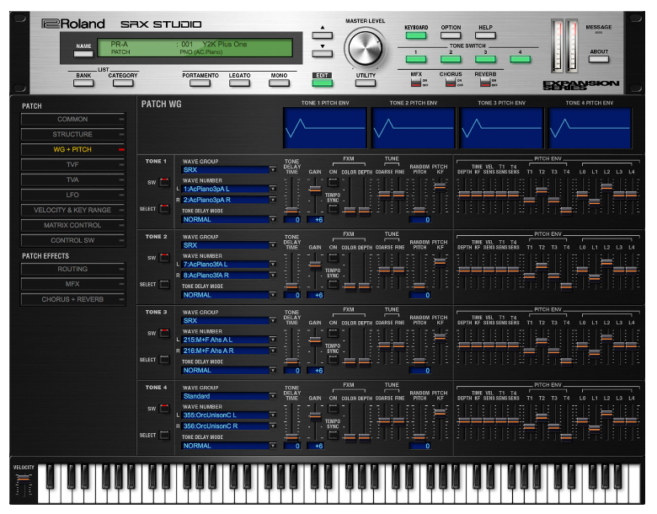Open the COMMON patch page
657x514 pixels.
[73, 119]
